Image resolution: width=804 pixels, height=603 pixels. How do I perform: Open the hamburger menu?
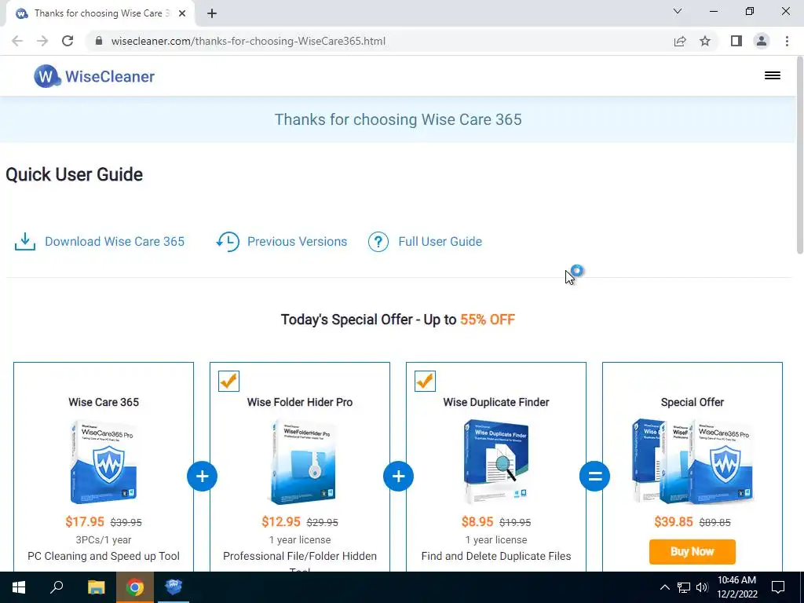click(773, 76)
